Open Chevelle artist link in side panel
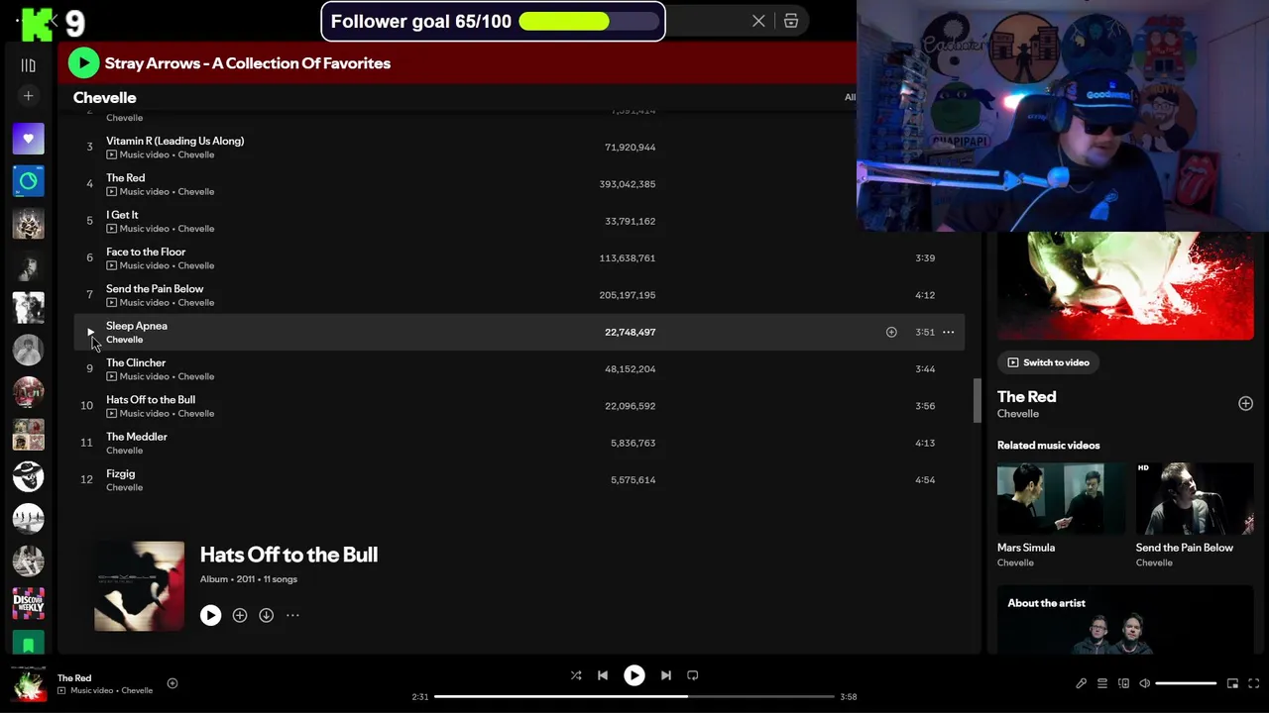This screenshot has height=713, width=1269. click(x=1018, y=414)
